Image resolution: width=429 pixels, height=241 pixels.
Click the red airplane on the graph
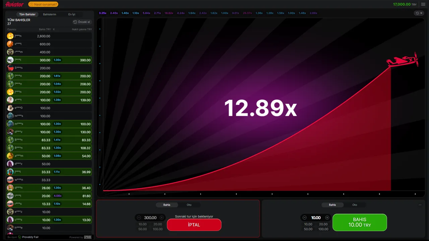pyautogui.click(x=402, y=60)
